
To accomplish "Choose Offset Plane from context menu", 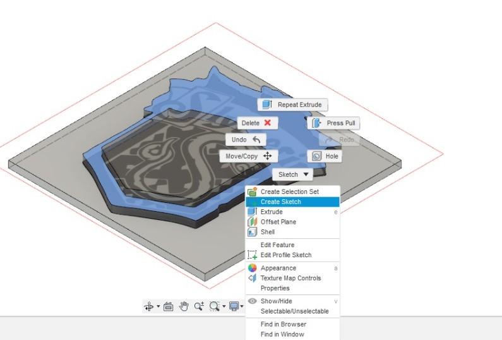I will tap(292, 222).
